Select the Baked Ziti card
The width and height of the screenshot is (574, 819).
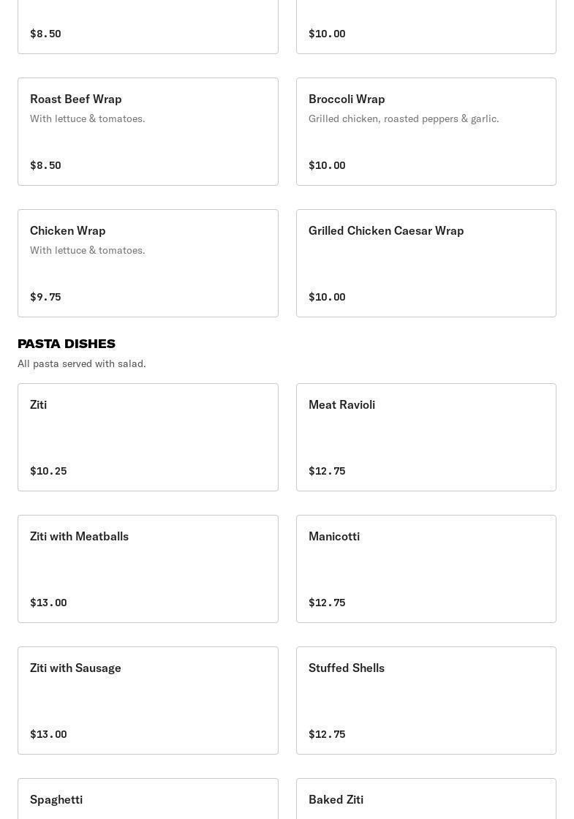click(426, 799)
